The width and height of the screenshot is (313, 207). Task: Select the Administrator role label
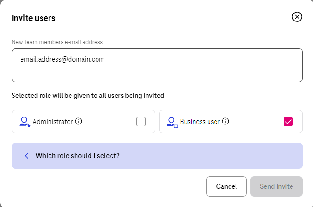pyautogui.click(x=53, y=122)
